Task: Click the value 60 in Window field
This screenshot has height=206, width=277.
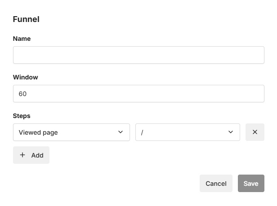Action: pyautogui.click(x=22, y=94)
